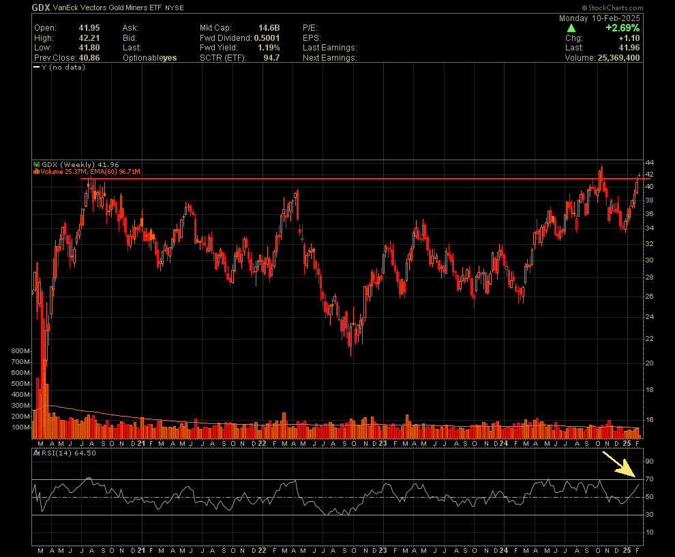Image resolution: width=675 pixels, height=557 pixels.
Task: Click the RSI(14) 64.50 indicator label
Action: point(68,453)
